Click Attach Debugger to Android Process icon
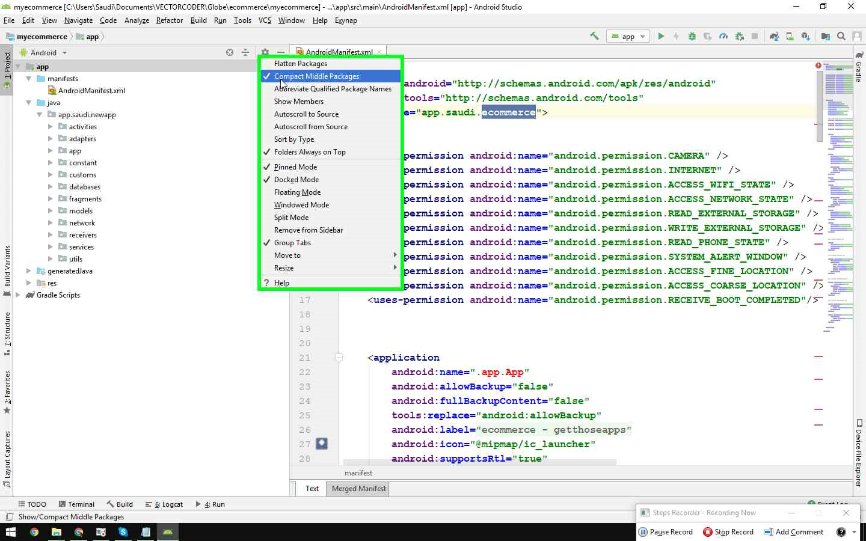This screenshot has width=866, height=541. tap(739, 36)
